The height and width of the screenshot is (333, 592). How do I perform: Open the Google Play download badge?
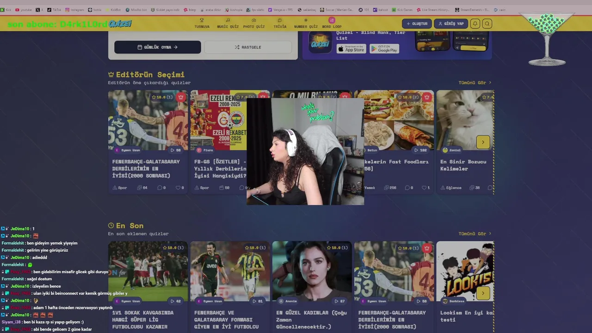point(384,49)
